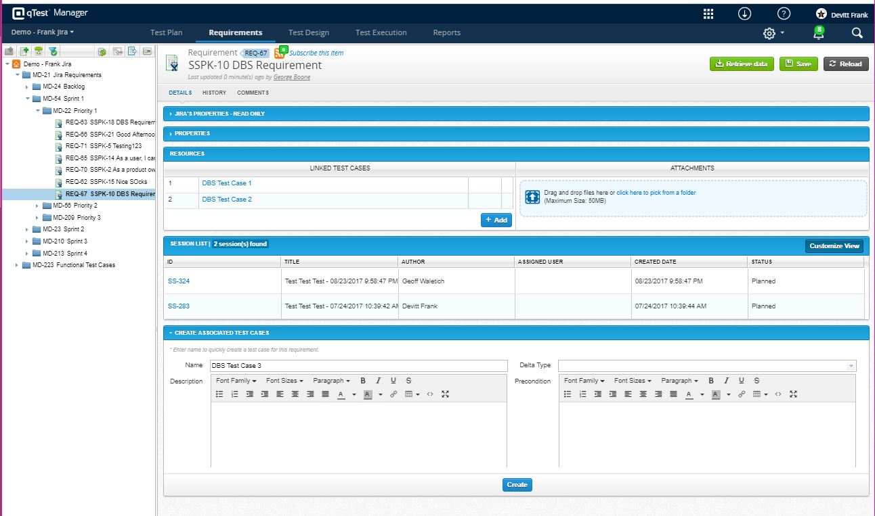
Task: Expand the Jira's Properties - Read Only section
Action: coord(220,114)
